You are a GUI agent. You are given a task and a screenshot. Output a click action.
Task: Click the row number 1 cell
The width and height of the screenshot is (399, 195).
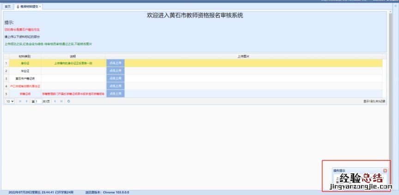(x=6, y=63)
